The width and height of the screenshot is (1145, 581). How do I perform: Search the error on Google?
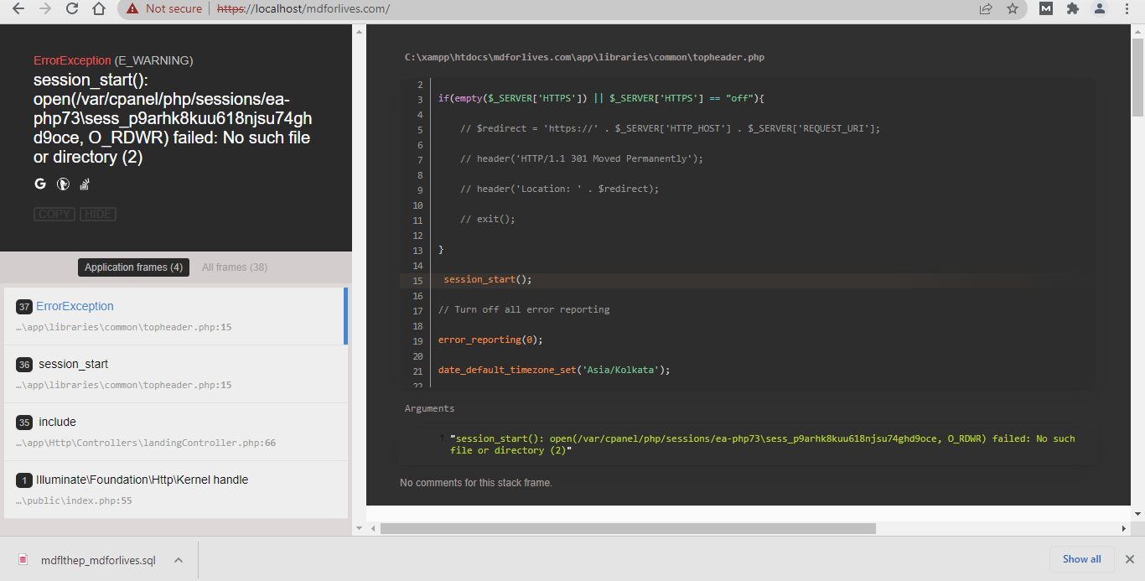[x=40, y=184]
